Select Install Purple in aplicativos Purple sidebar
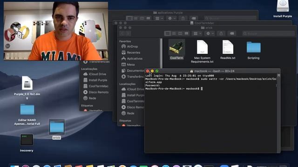 (95, 80)
